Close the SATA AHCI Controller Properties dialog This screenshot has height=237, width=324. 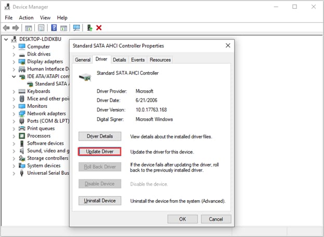click(x=228, y=46)
